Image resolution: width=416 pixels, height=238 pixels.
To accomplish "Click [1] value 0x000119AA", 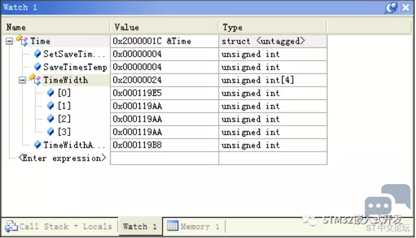I will (137, 106).
